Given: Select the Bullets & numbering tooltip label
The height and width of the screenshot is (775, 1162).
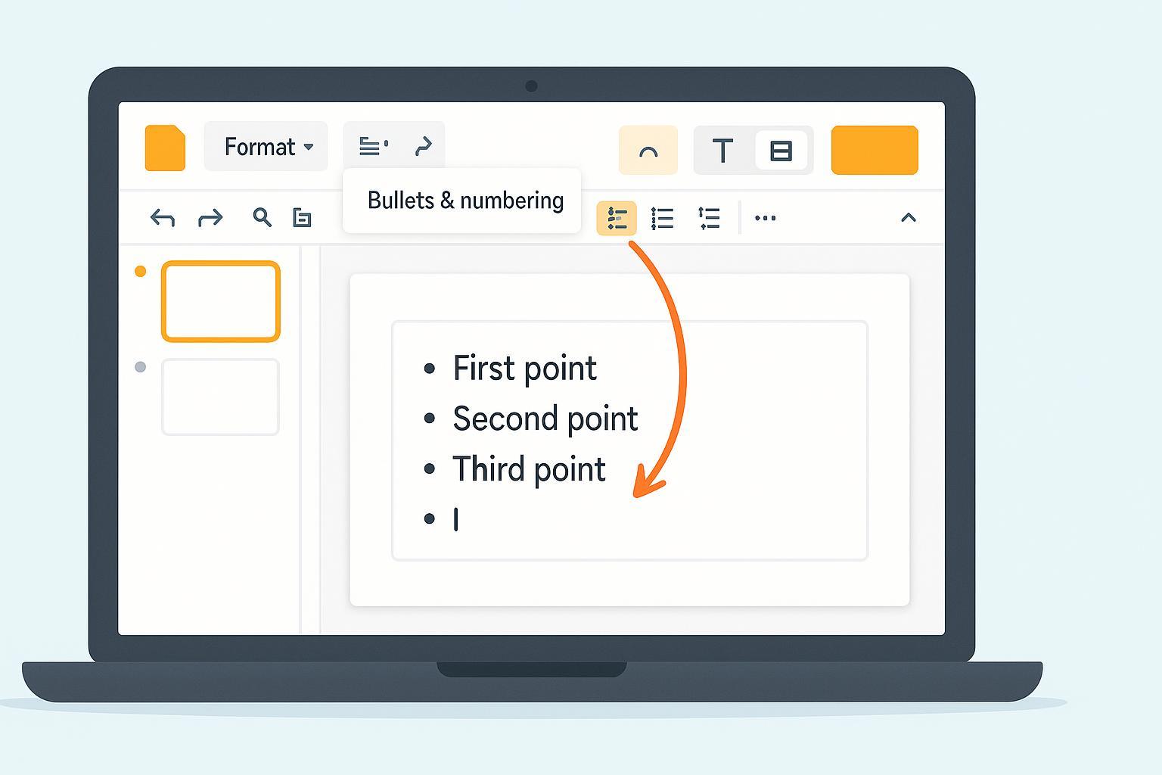Looking at the screenshot, I should click(x=464, y=201).
